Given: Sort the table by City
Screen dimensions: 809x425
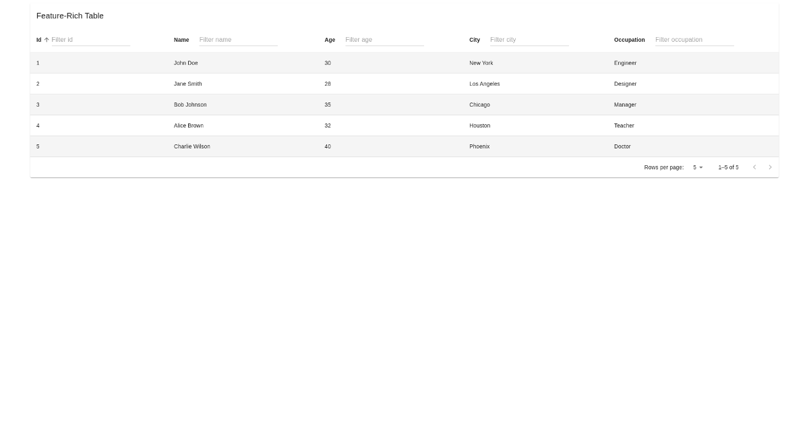Looking at the screenshot, I should (475, 40).
